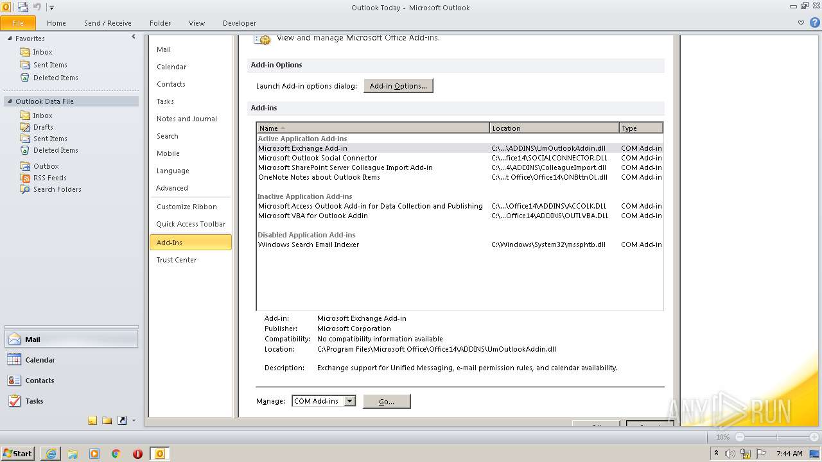The image size is (822, 462).
Task: Open the Customize Ribbon options category
Action: (190, 207)
